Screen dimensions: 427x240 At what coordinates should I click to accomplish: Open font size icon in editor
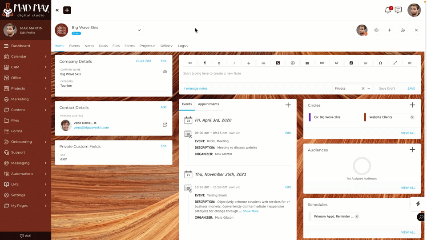tap(337, 63)
